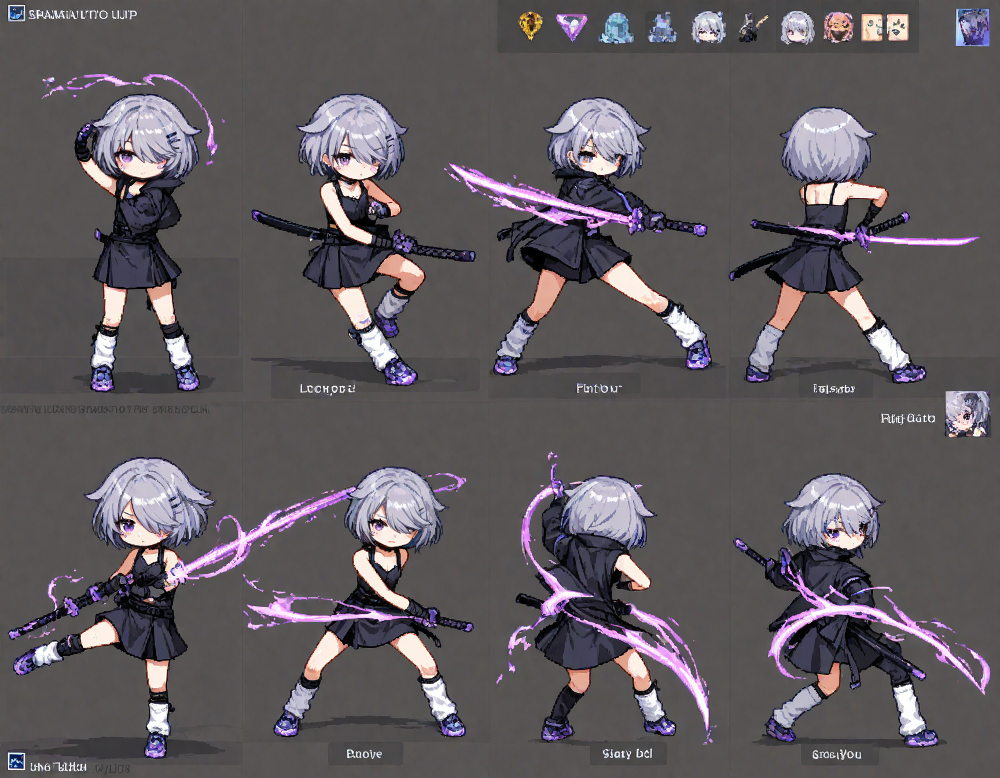Screen dimensions: 1000x778
Task: Click the small blue icon at bottom-left
Action: coord(16,761)
